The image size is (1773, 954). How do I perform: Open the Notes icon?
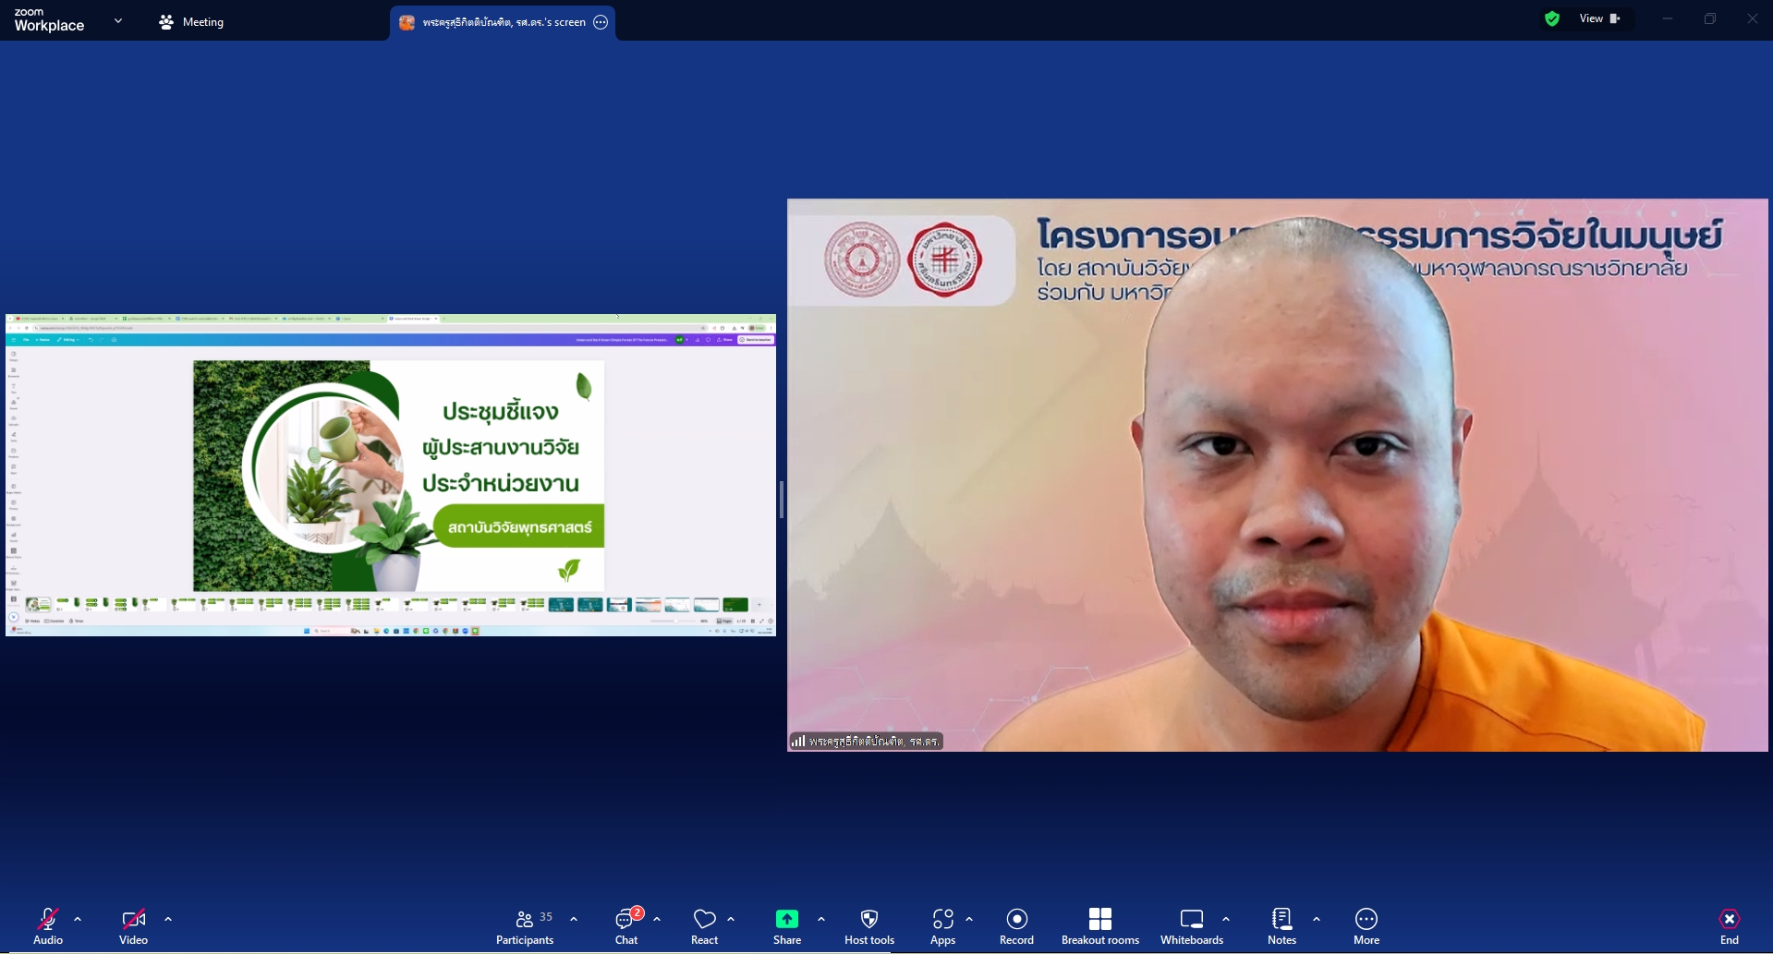1281,925
